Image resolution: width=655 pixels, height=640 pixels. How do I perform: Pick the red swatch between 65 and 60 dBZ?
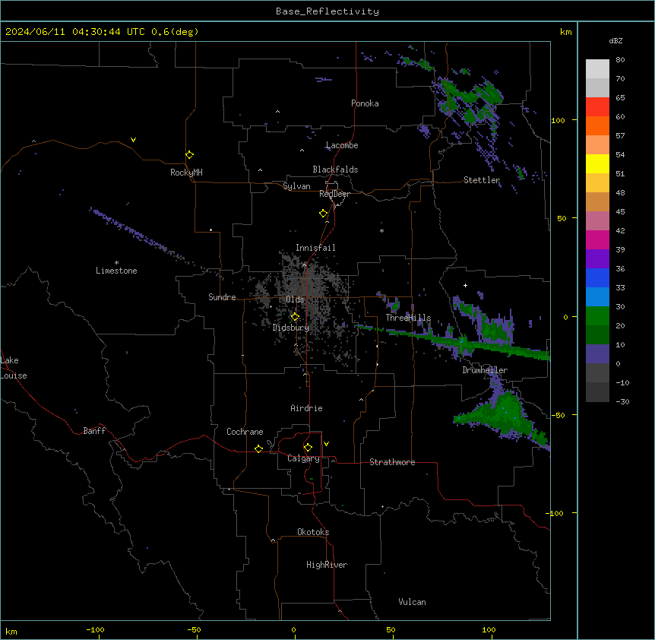[597, 107]
